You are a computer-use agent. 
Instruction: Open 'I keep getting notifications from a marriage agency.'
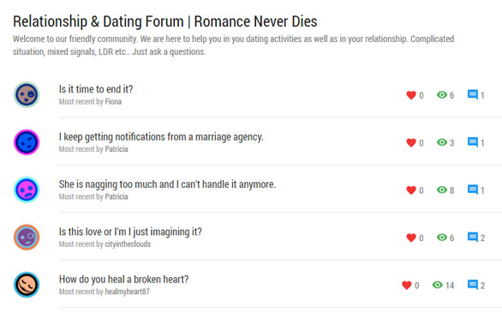click(161, 137)
